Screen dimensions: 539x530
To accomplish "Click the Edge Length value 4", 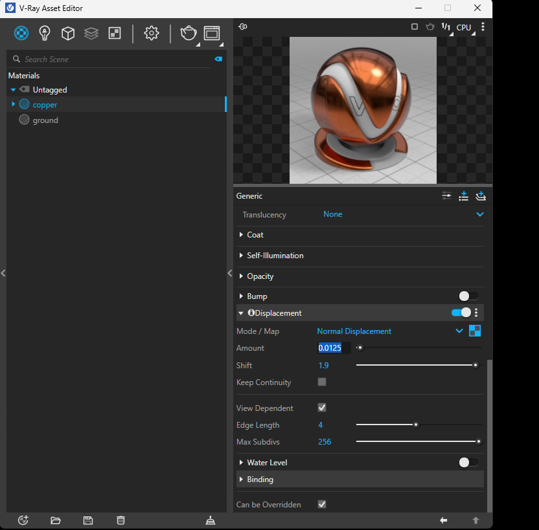I will pos(321,425).
